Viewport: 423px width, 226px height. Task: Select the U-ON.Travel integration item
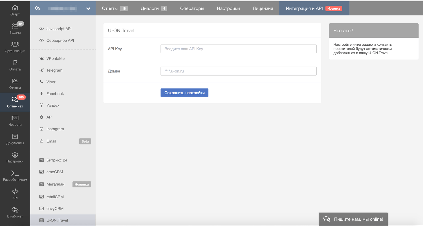(x=63, y=220)
